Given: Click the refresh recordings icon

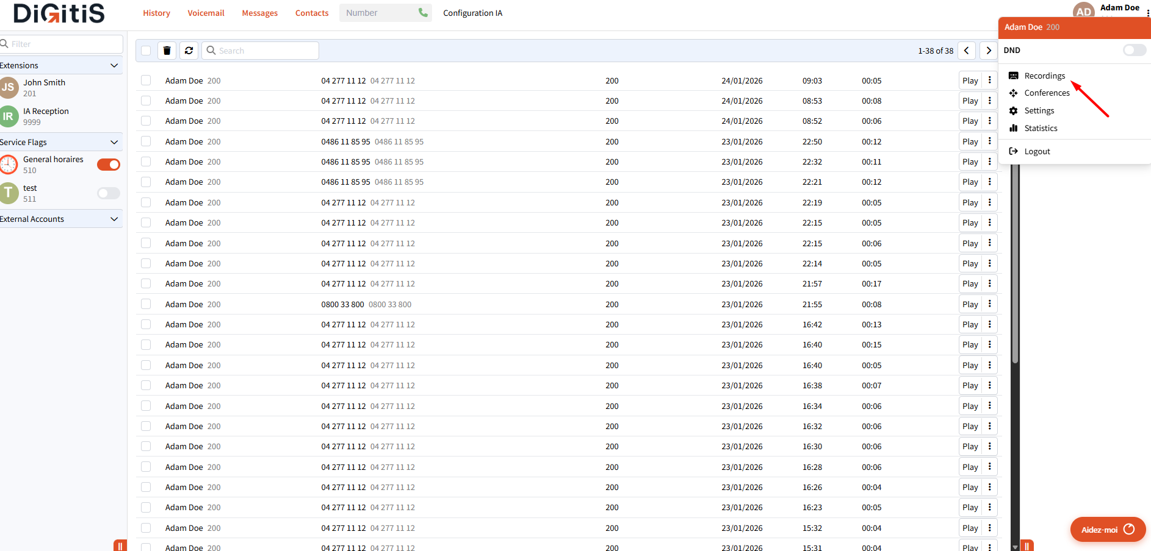Looking at the screenshot, I should coord(189,51).
